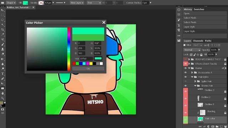Select the Blur tool

tap(2, 64)
